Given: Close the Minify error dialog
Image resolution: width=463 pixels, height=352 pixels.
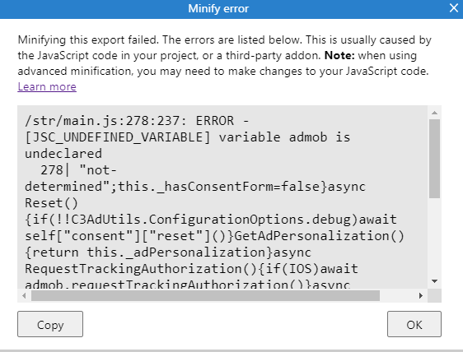Looking at the screenshot, I should coord(454,8).
